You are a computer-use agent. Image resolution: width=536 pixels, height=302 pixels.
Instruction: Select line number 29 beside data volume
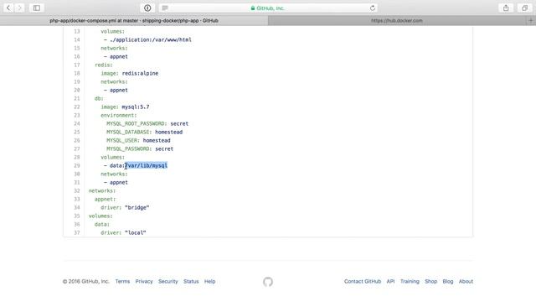coord(77,166)
